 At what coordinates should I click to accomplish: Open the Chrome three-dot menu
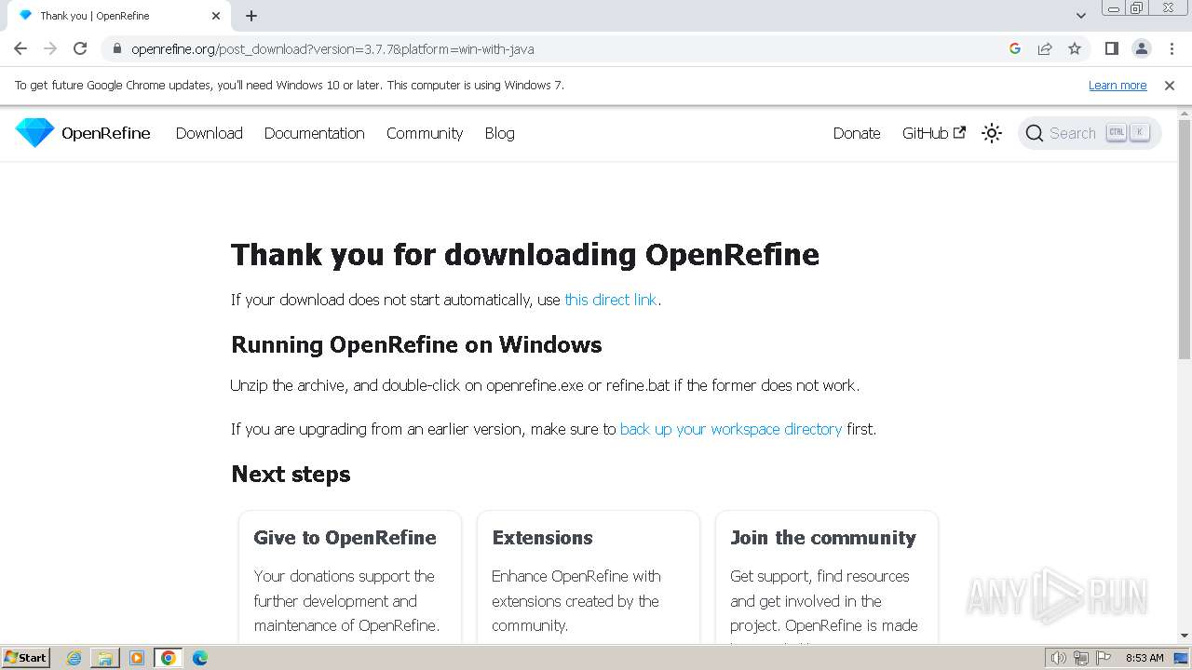[x=1172, y=48]
